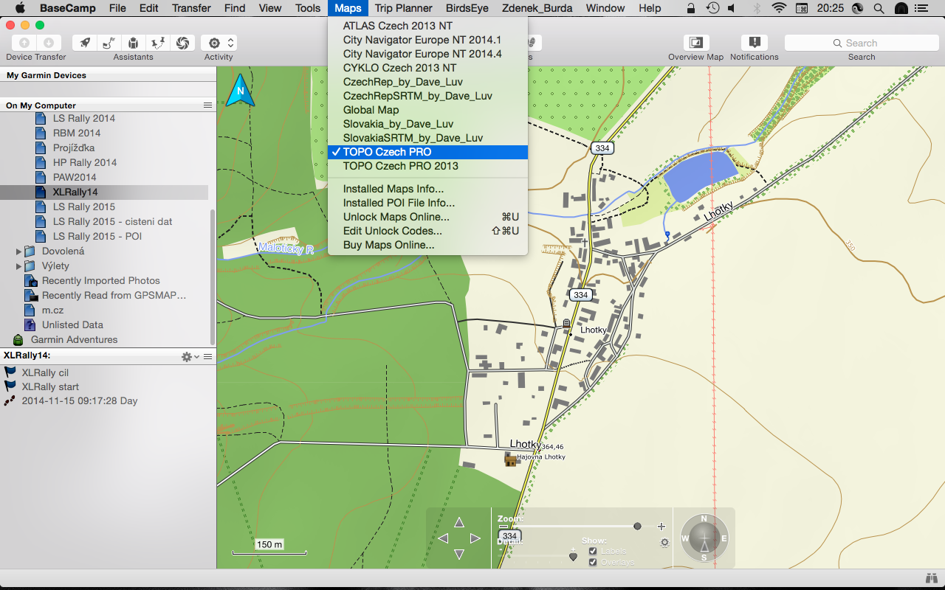The image size is (945, 590).
Task: Pan map down with the down arrow
Action: (x=458, y=554)
